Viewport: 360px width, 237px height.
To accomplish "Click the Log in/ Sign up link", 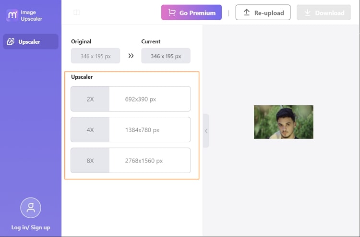I will (31, 227).
